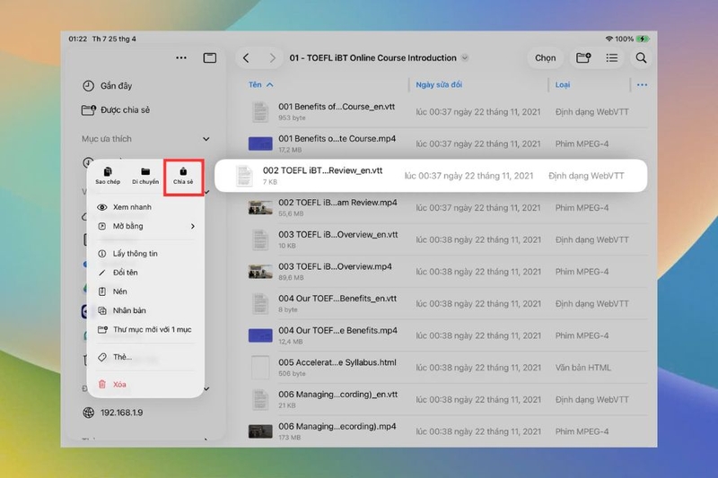
Task: Collapse the Mục ưa thích section
Action: pyautogui.click(x=206, y=139)
